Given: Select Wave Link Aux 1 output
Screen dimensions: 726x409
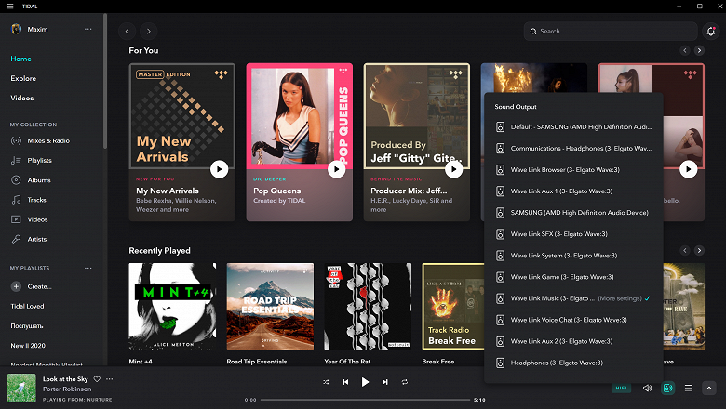Looking at the screenshot, I should click(573, 191).
